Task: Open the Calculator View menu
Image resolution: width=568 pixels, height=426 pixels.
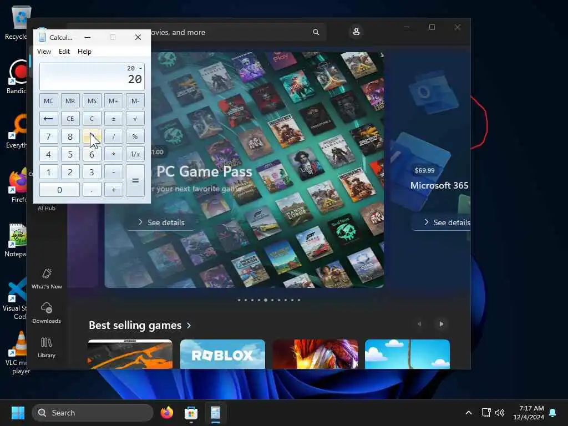Action: click(x=44, y=52)
